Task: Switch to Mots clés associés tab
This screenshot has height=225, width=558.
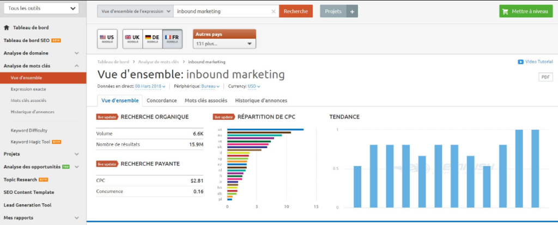Action: 206,100
